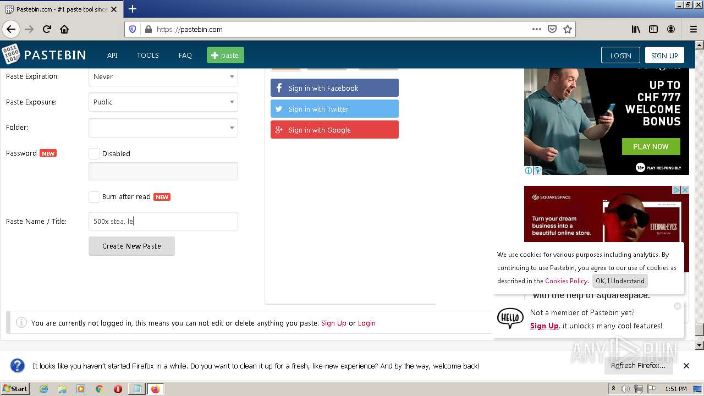704x396 pixels.
Task: Open Opera from the taskbar
Action: coord(118,389)
